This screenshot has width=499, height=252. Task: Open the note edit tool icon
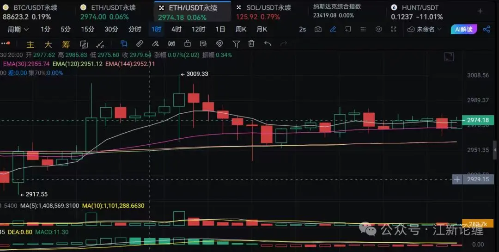click(203, 43)
